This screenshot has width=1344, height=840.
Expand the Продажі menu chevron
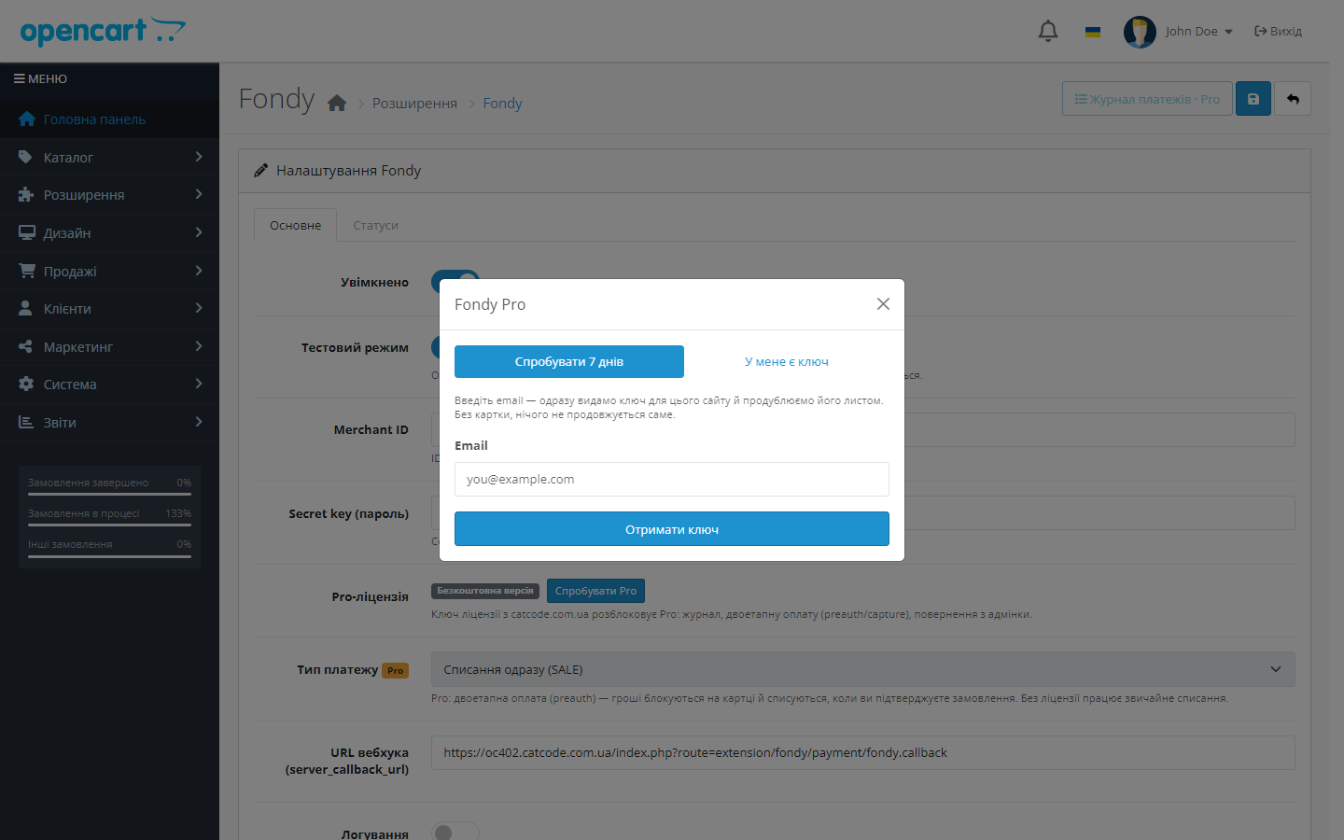[x=199, y=271]
